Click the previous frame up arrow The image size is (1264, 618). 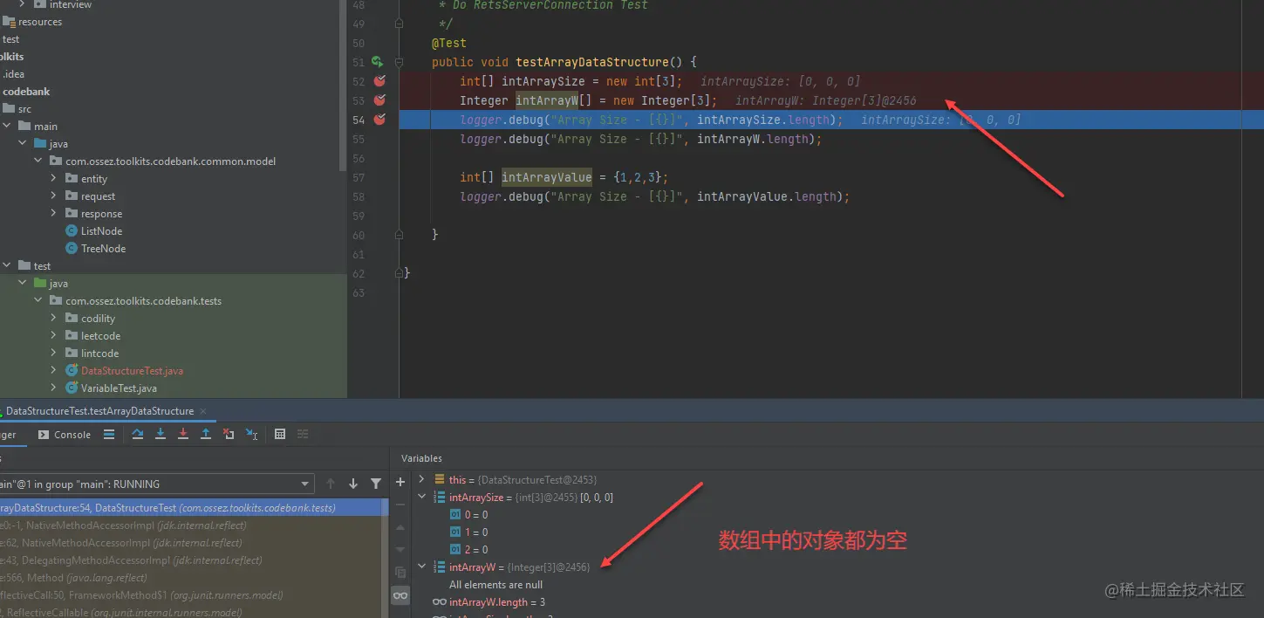[331, 484]
